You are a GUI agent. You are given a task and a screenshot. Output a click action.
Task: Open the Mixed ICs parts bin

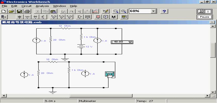point(61,17)
